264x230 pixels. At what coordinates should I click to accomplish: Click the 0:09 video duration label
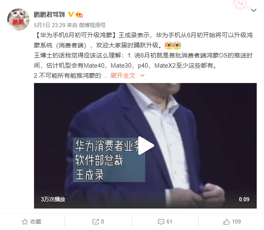[x=244, y=199]
